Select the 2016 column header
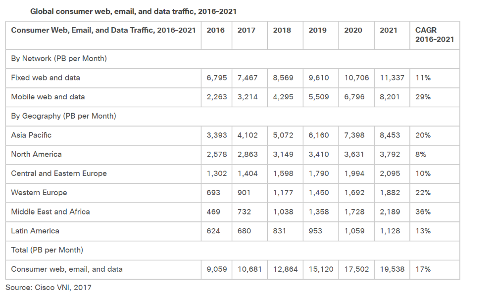The image size is (495, 296). click(216, 30)
